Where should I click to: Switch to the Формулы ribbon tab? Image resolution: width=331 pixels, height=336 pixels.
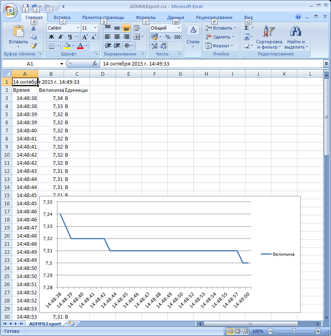146,17
